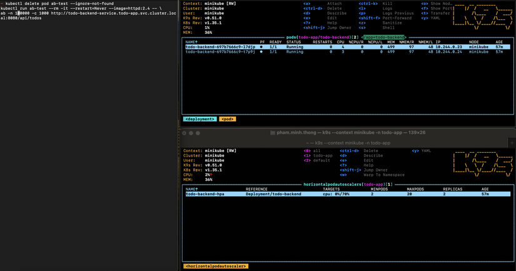Click Edit hint in pods pane
516x271 pixels.
pos(320,18)
